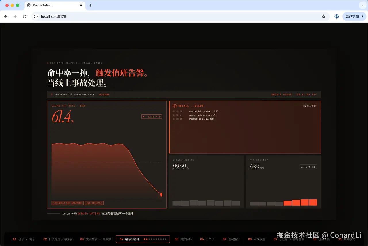
Task: Jump to section 06 三个坑
Action: [x=207, y=239]
